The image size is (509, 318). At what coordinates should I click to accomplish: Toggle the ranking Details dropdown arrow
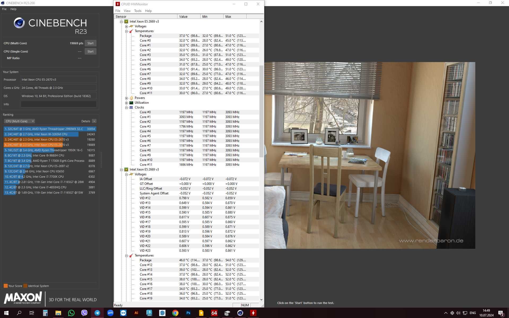94,121
